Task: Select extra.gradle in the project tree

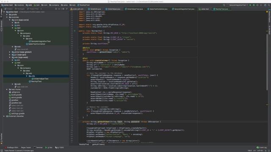Action: [15, 98]
